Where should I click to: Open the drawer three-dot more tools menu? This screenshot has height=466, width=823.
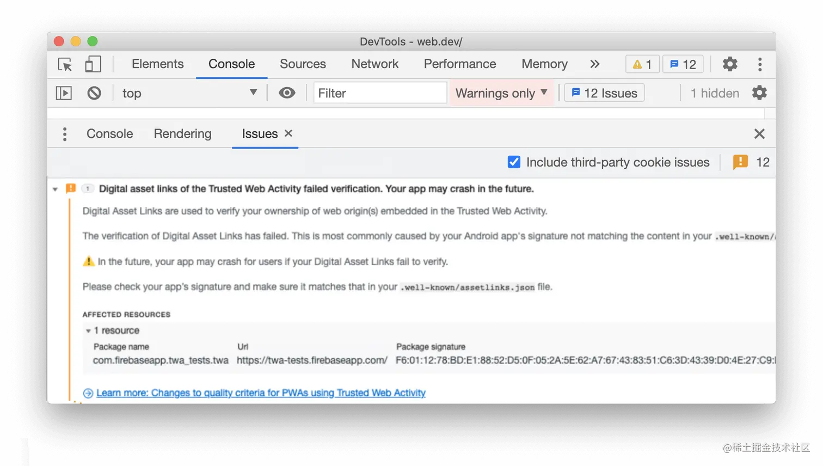point(65,134)
